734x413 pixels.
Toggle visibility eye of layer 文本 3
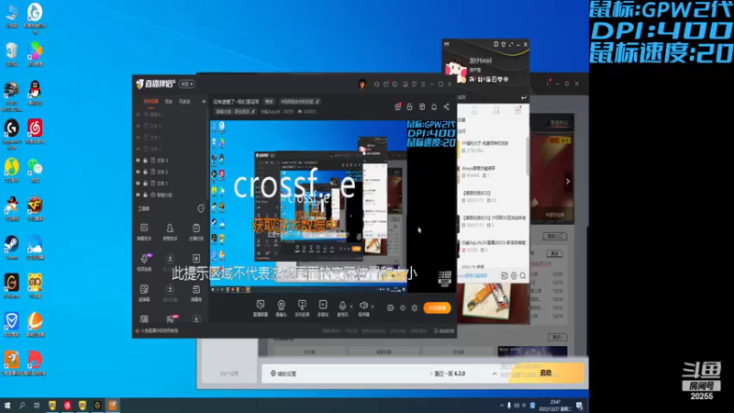pos(139,160)
